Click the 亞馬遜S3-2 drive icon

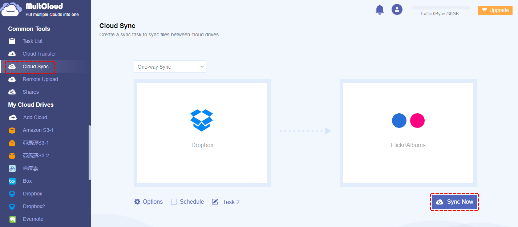12,156
